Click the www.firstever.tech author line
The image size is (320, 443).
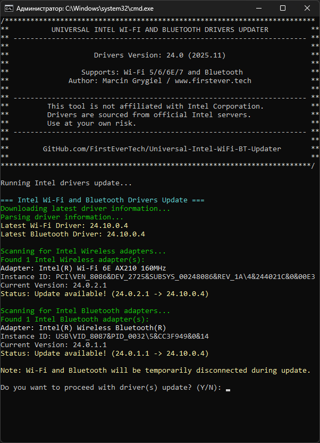click(160, 81)
